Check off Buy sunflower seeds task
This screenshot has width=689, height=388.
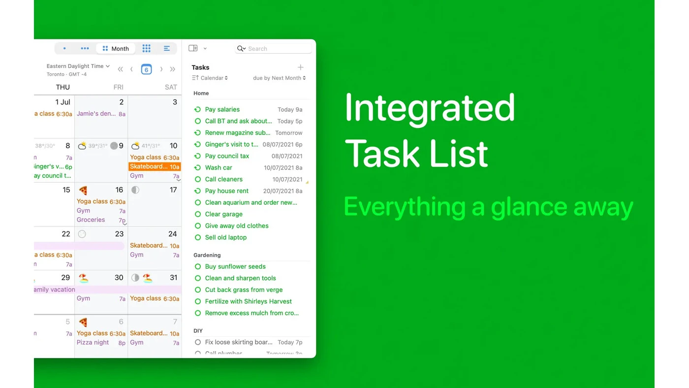198,266
